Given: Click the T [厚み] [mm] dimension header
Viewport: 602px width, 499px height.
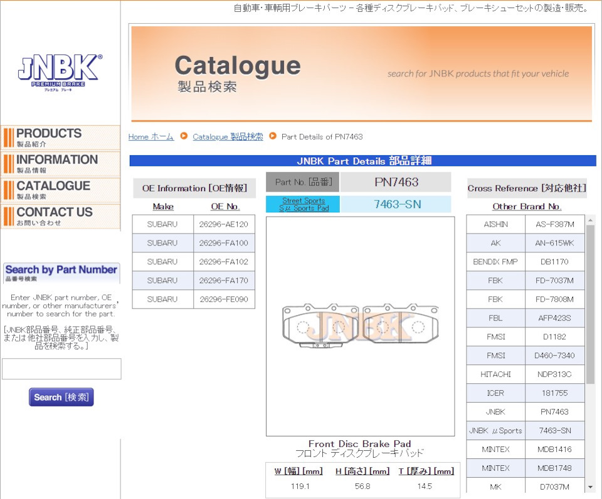Looking at the screenshot, I should point(426,471).
